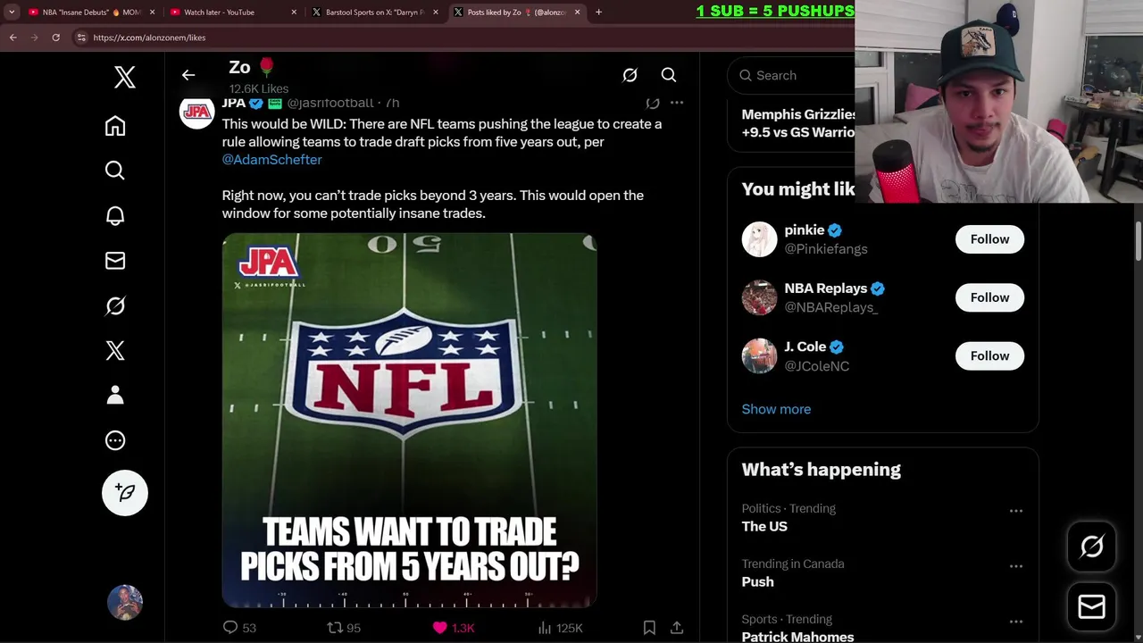This screenshot has height=643, width=1143.
Task: Open the X logo home icon
Action: (125, 77)
